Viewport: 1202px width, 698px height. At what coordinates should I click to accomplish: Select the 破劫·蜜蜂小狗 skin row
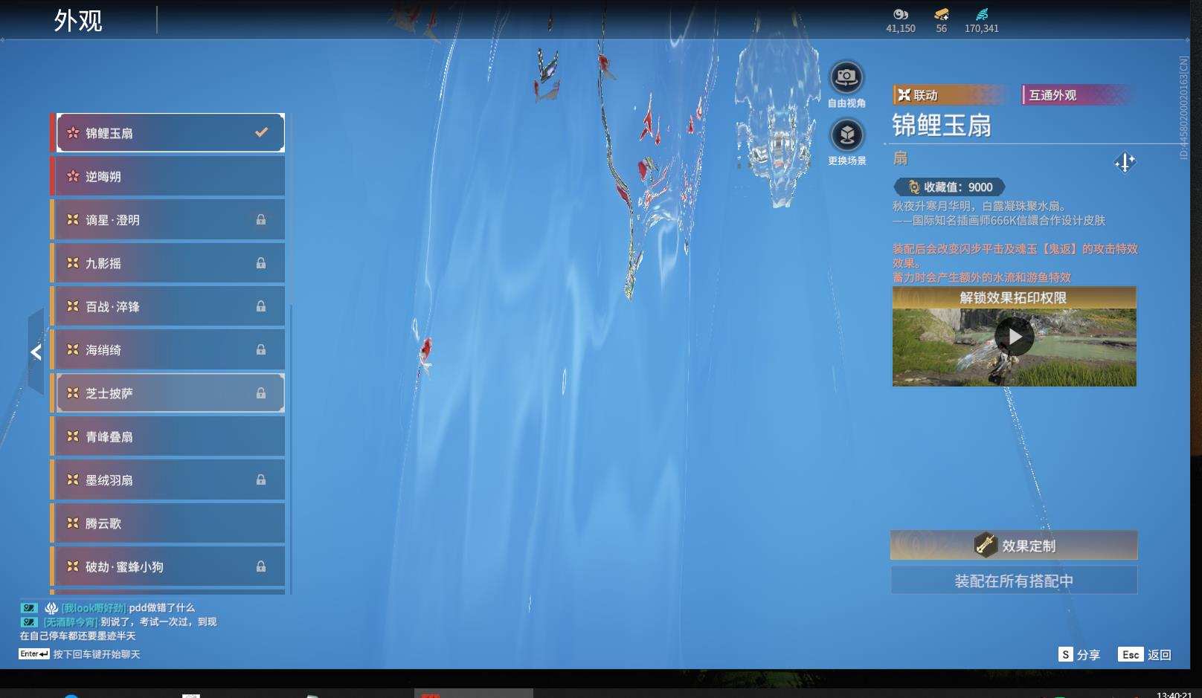[168, 566]
